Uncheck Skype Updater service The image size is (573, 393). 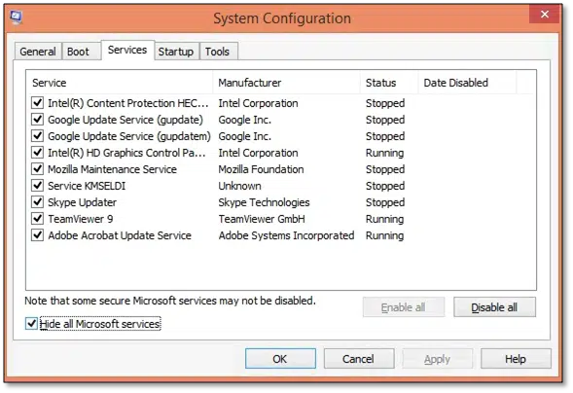[37, 201]
